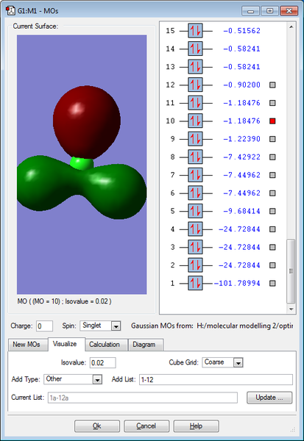The width and height of the screenshot is (304, 441).
Task: Click energy value -9.68414
Action: click(241, 211)
